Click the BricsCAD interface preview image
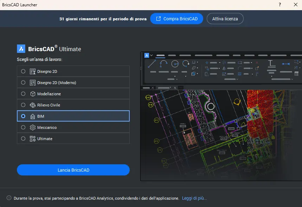The image size is (302, 207). pyautogui.click(x=221, y=116)
